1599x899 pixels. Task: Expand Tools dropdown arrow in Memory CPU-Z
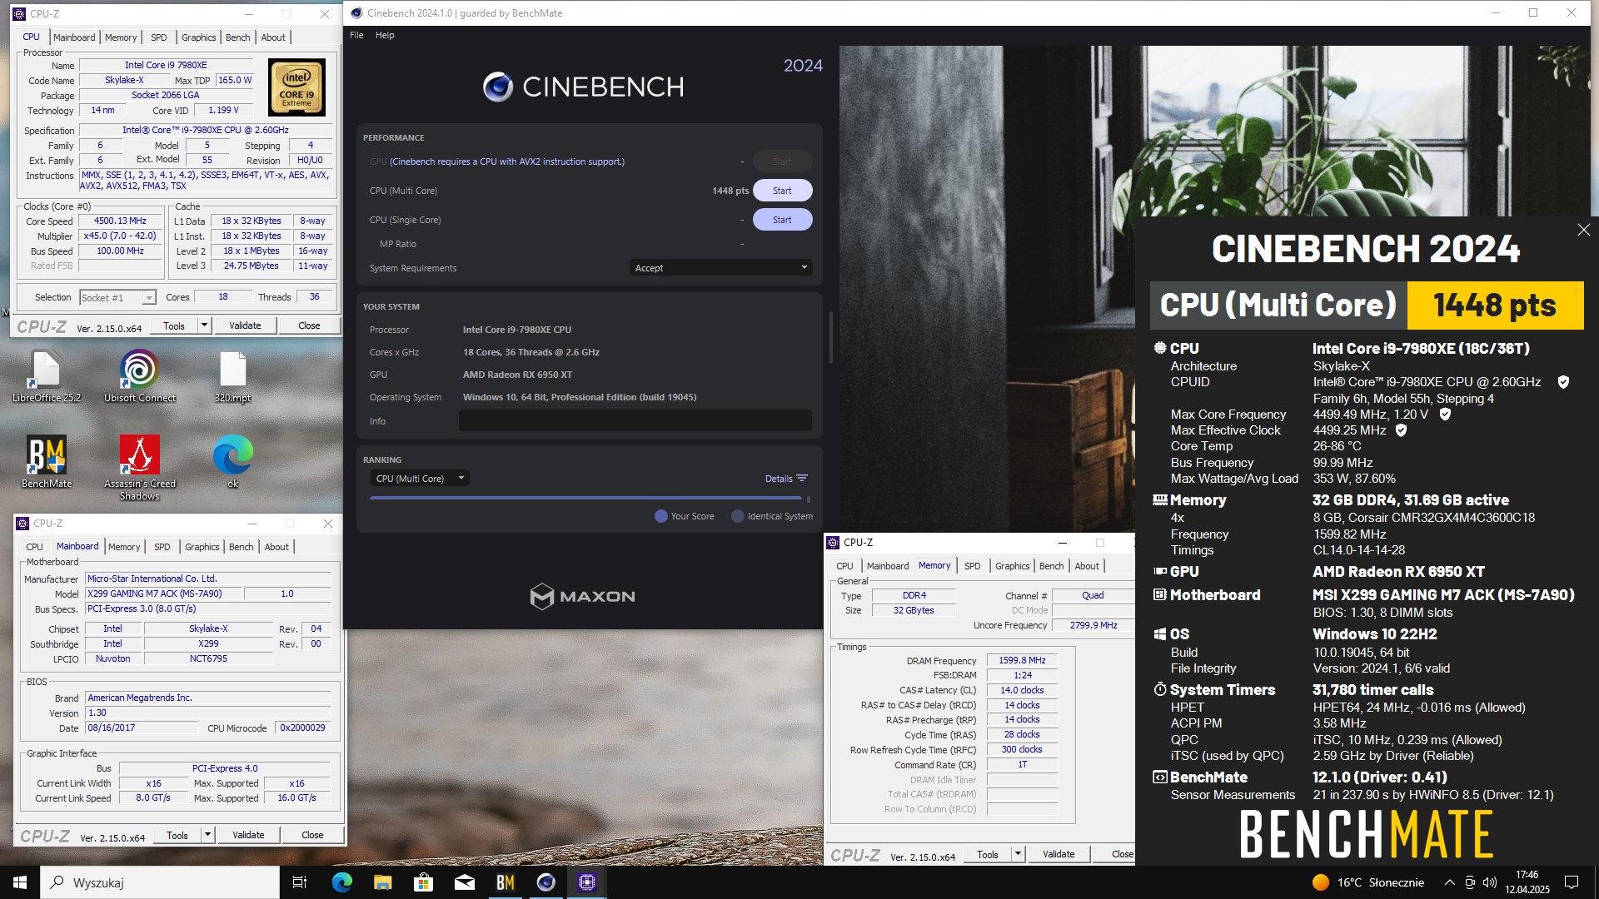[1018, 854]
